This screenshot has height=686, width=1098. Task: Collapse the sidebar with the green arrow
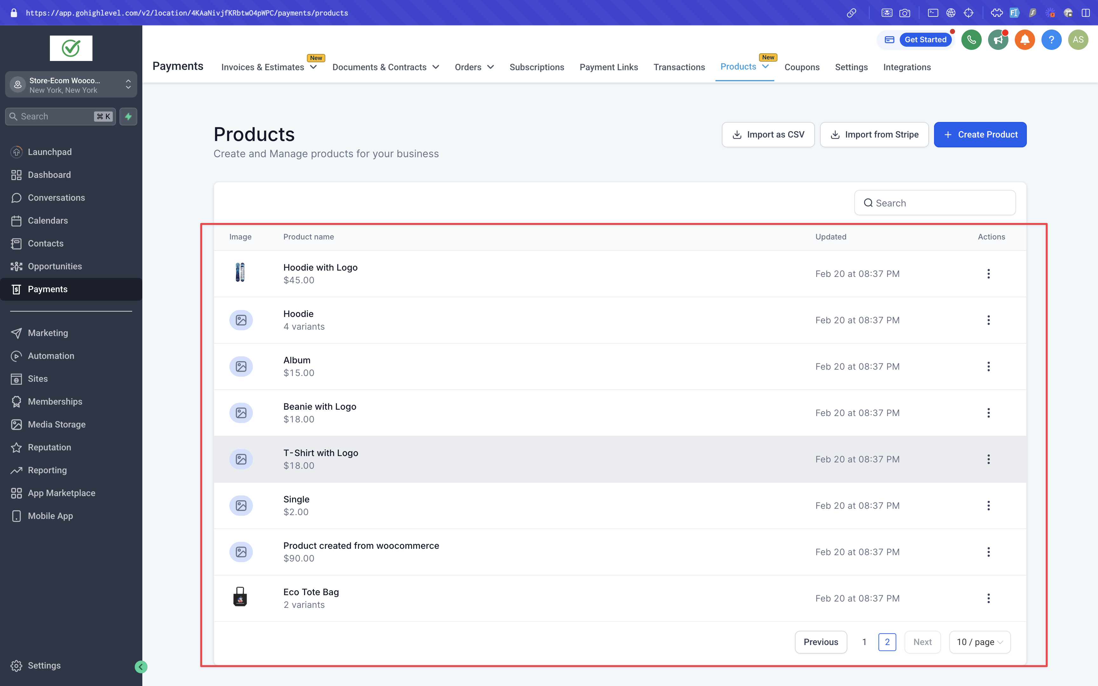click(x=141, y=667)
